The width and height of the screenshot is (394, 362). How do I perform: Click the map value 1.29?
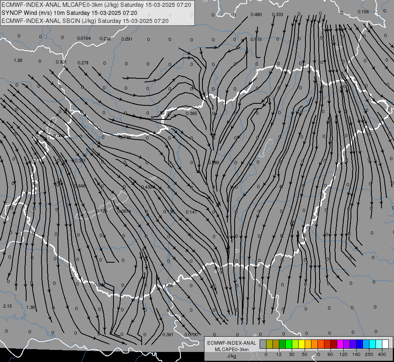pos(18,60)
